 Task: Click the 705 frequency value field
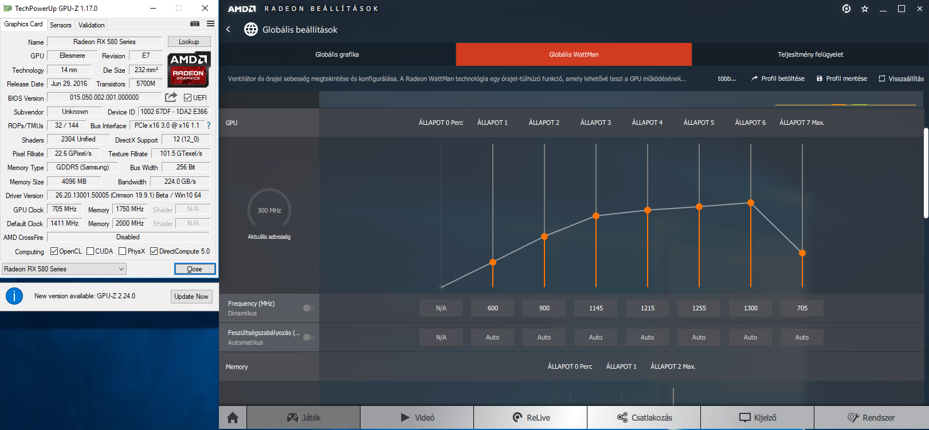tap(802, 308)
